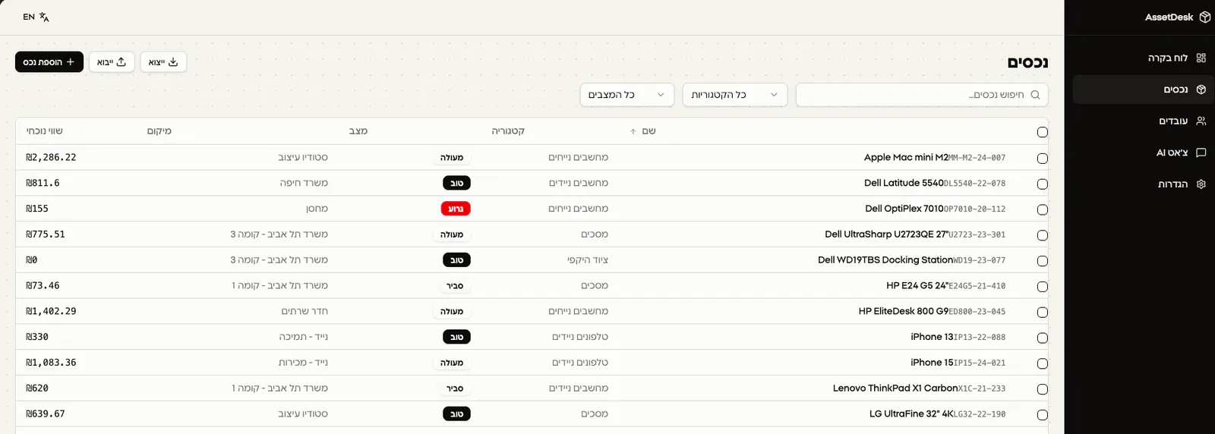Select checkbox for Lenovo ThinkPad X1 Carbon
Viewport: 1215px width, 434px height.
[1042, 389]
